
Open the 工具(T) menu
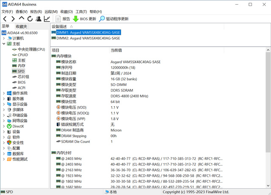(x=81, y=11)
